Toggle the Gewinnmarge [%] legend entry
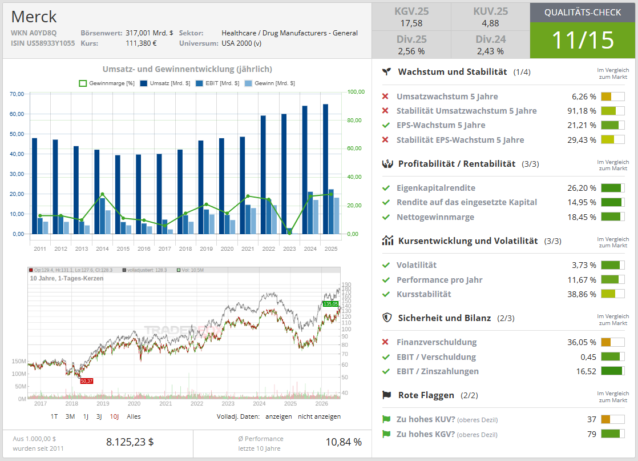Viewport: 638px width, 461px height. (107, 83)
